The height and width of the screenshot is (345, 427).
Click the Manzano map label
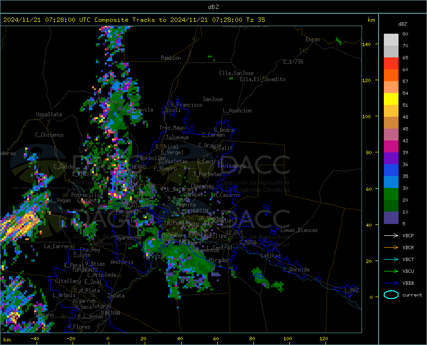click(x=44, y=315)
